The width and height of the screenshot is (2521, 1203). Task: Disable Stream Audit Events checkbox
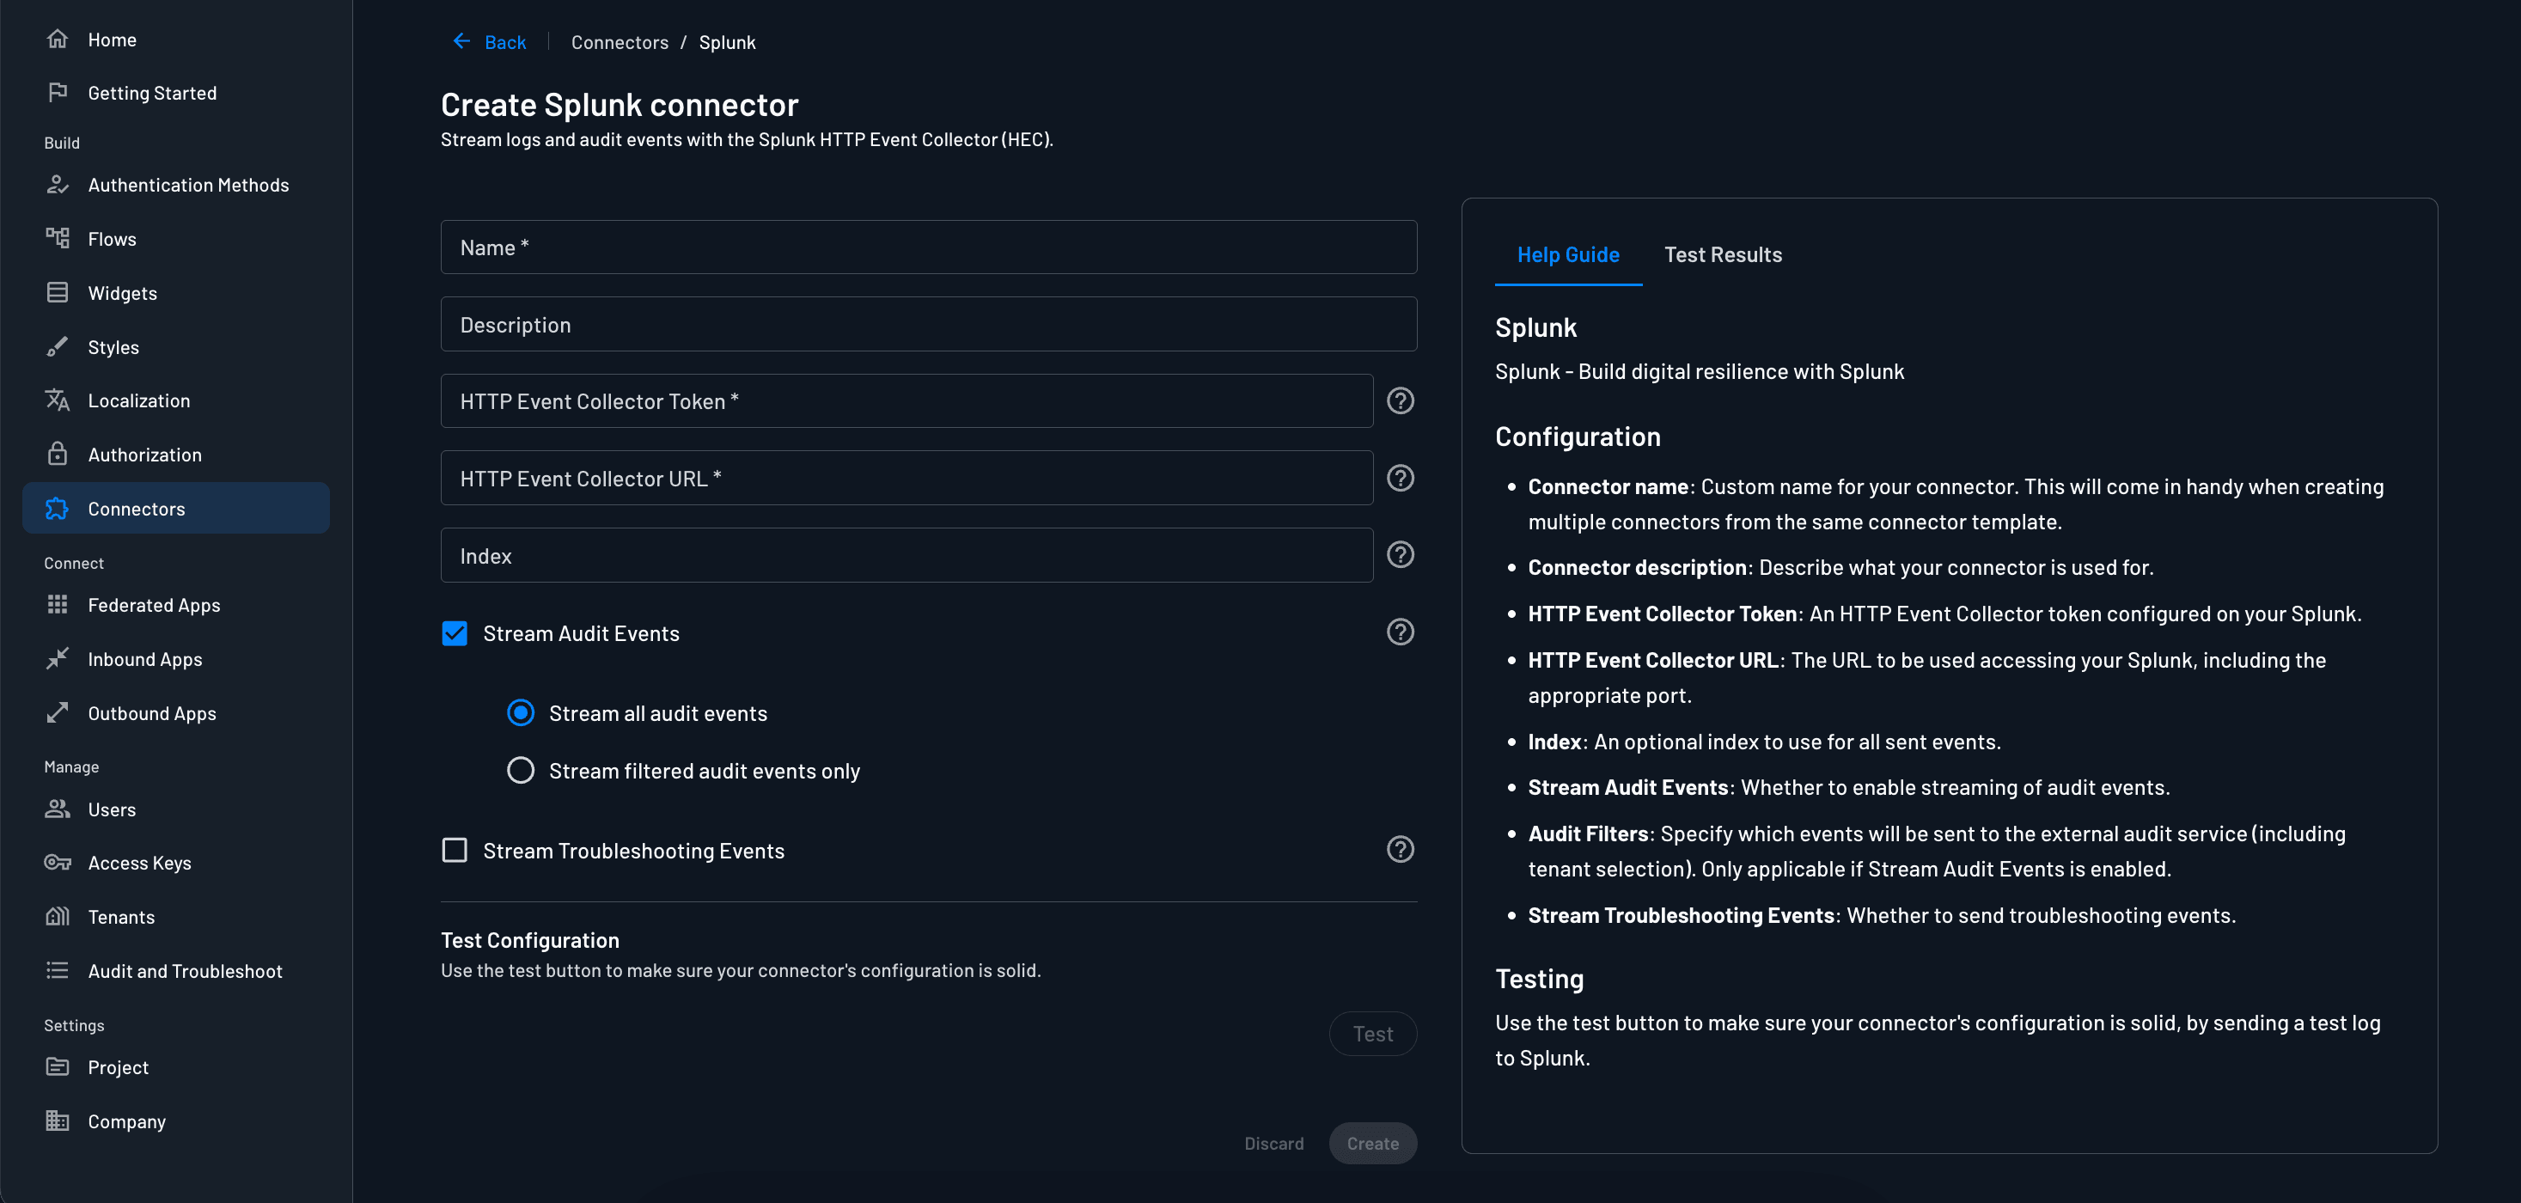454,633
